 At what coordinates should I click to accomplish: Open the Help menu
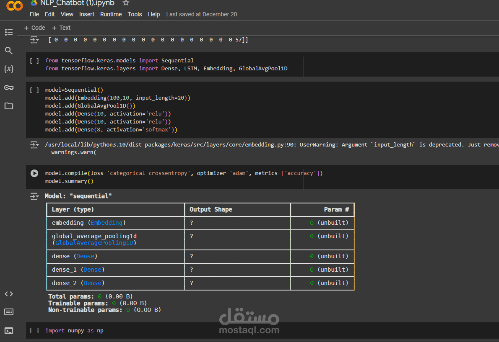click(154, 14)
